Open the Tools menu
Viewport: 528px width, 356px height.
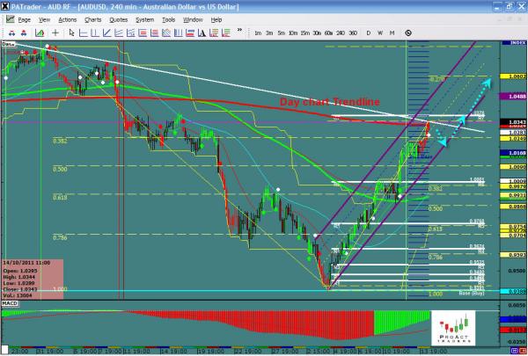pos(168,18)
